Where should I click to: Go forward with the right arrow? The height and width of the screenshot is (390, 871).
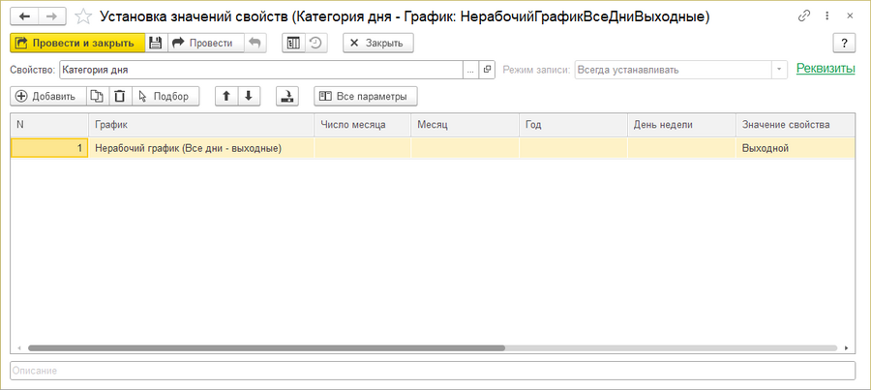click(x=51, y=16)
